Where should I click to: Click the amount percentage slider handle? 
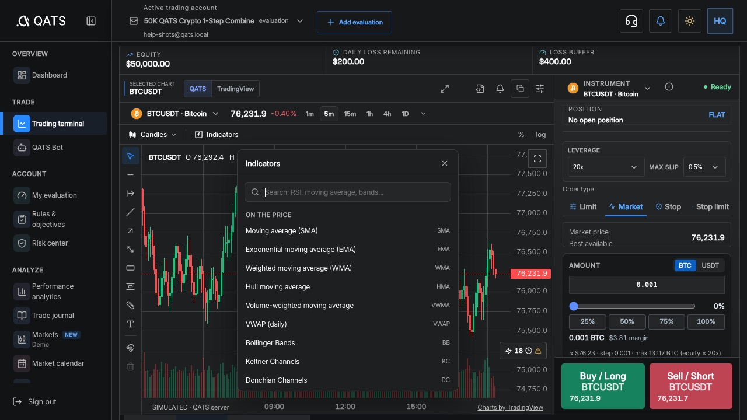(574, 306)
